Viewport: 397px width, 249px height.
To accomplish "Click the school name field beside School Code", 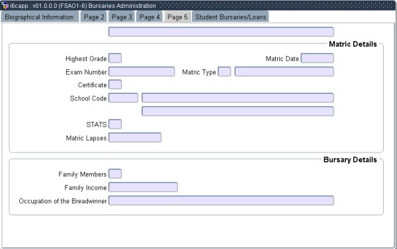I will pos(238,98).
